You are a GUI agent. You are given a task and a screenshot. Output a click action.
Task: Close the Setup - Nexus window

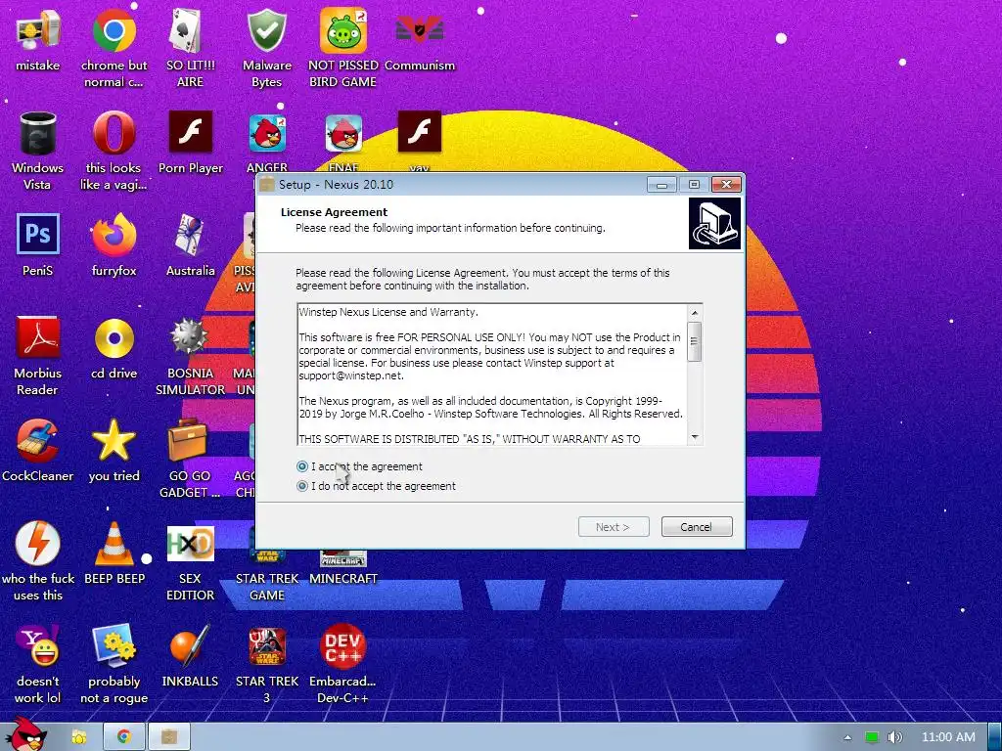pos(726,185)
